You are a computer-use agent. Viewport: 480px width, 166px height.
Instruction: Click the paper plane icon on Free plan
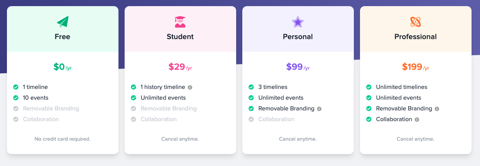pos(62,22)
